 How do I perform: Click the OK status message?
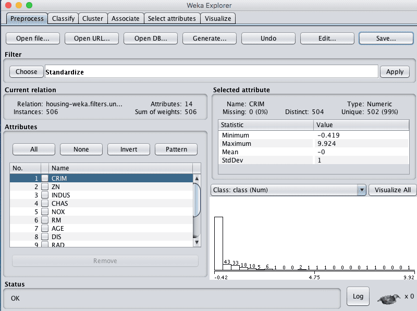point(15,298)
